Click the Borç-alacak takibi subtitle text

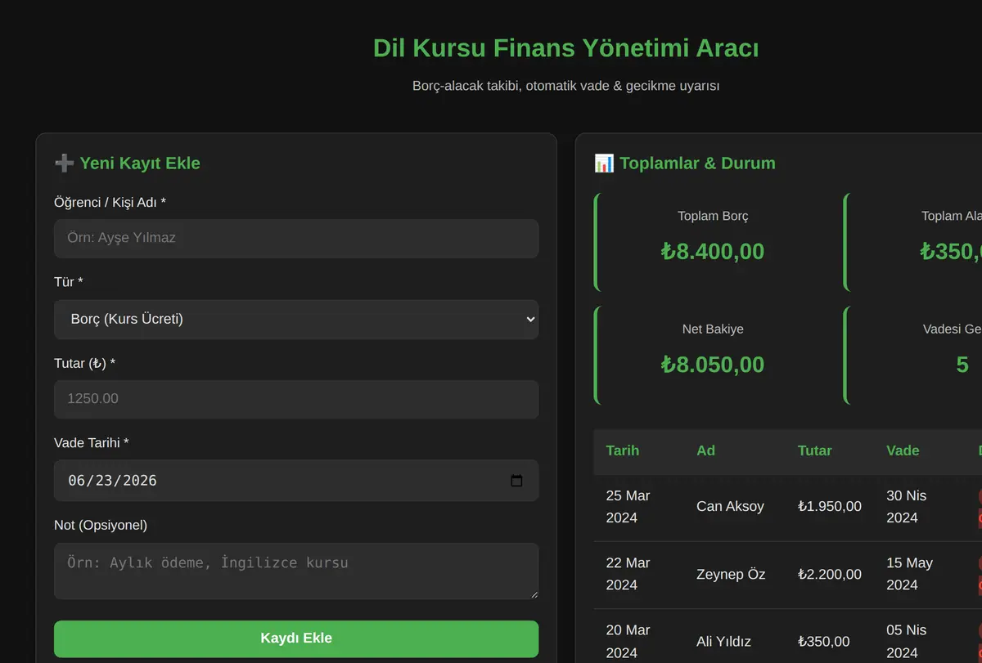click(565, 85)
